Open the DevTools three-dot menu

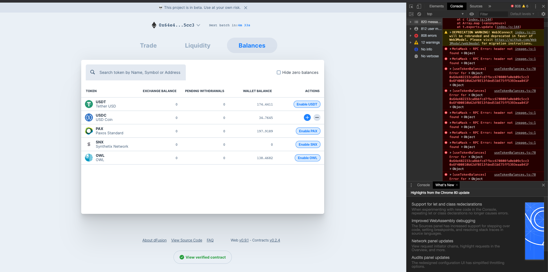click(x=536, y=6)
